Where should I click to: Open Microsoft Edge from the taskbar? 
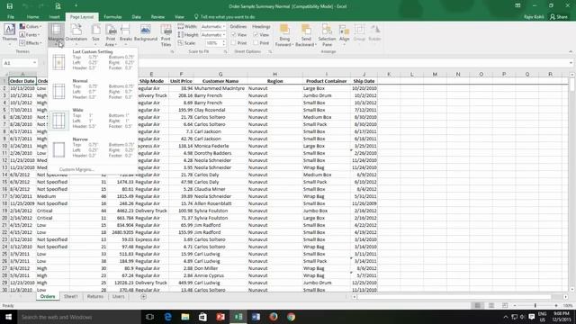tap(167, 317)
